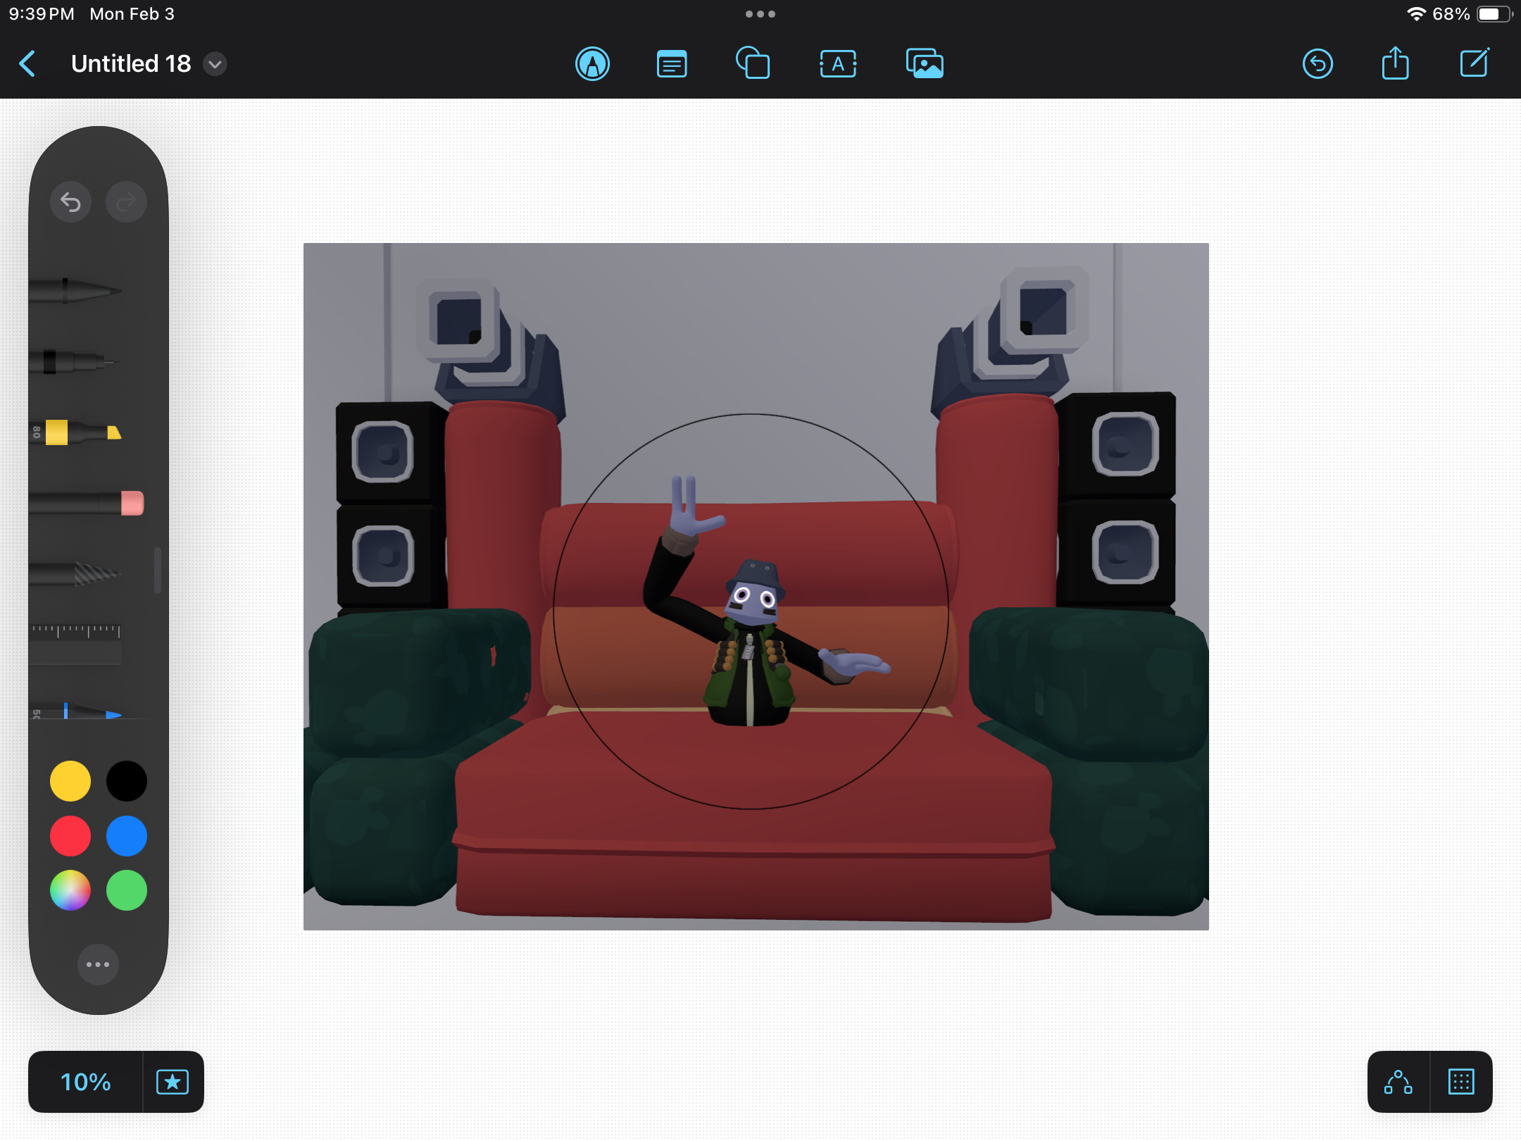1521x1141 pixels.
Task: Select the hatched-tip pixel eraser tool
Action: (x=75, y=573)
